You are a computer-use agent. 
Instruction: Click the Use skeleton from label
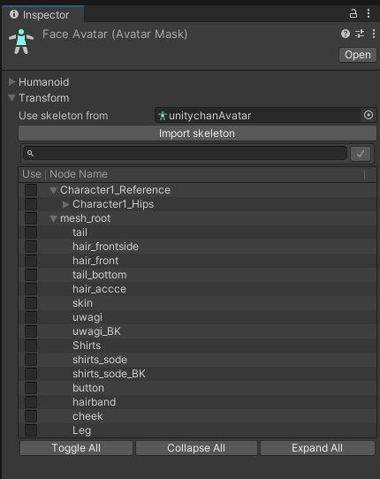[64, 116]
